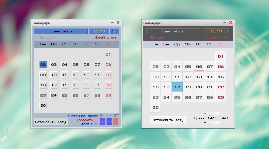Open the Сентябрь month selector in right calendar
269x149 pixels.
(x=174, y=31)
